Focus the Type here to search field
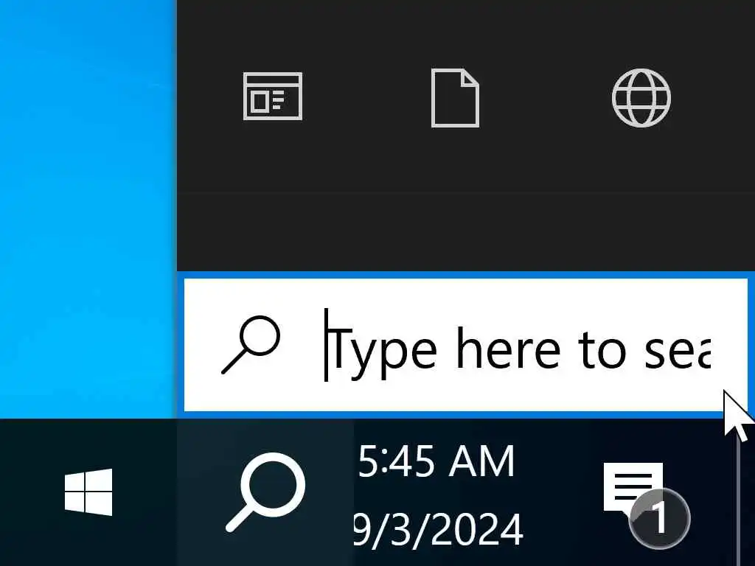This screenshot has width=755, height=566. pos(466,345)
